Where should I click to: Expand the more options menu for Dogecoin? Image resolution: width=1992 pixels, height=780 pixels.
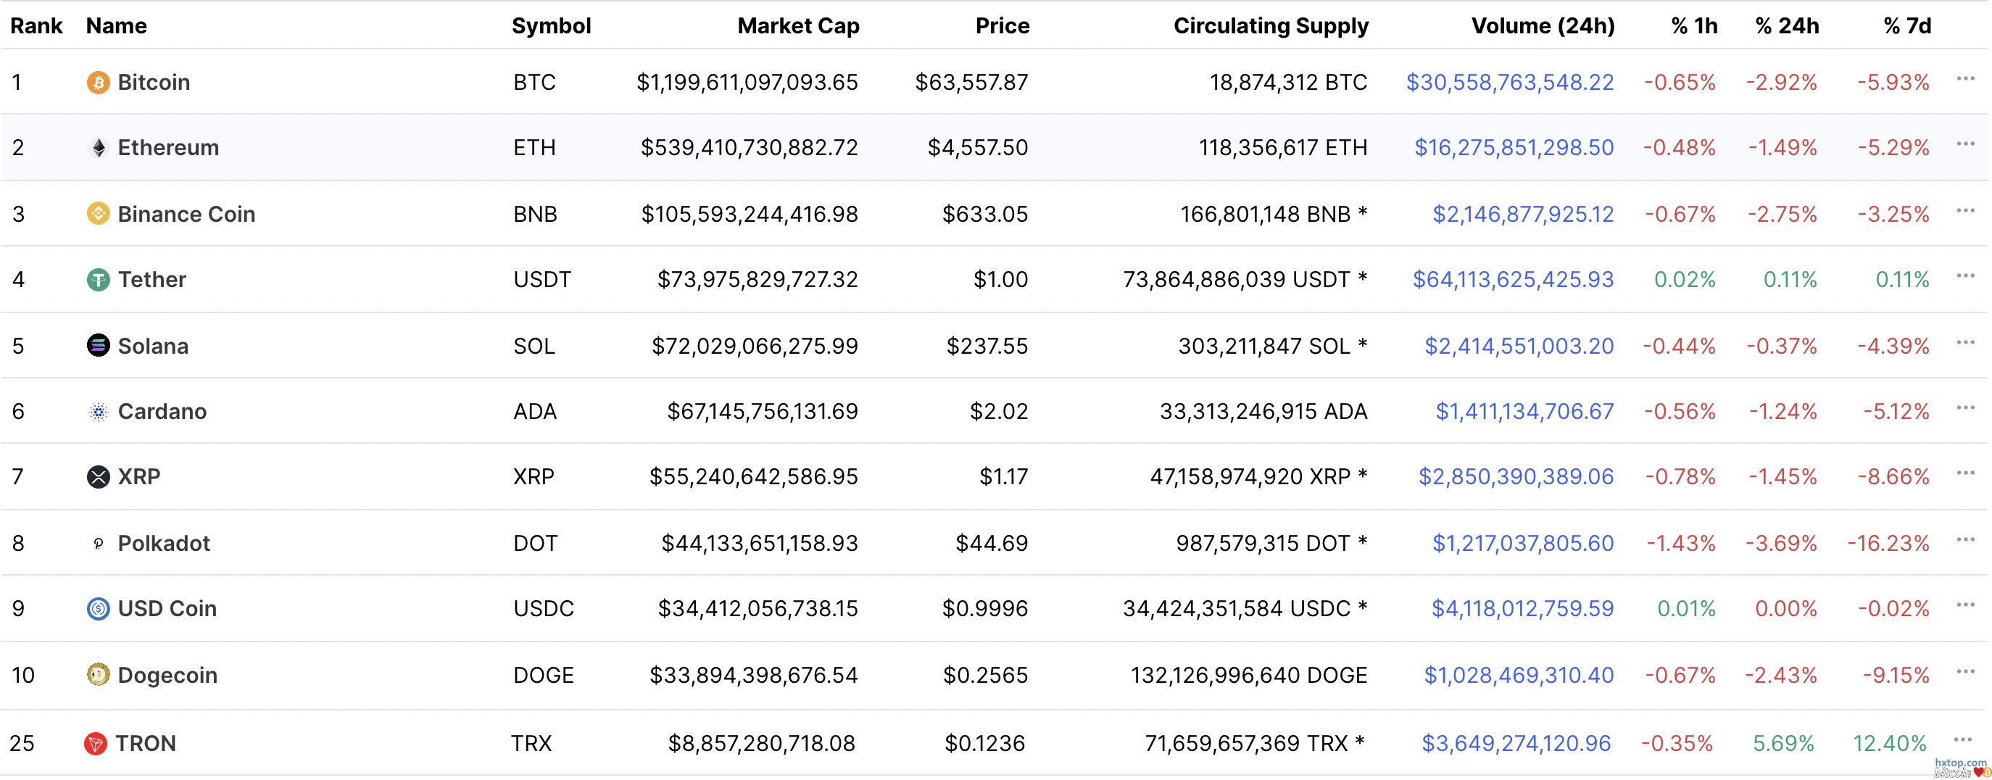point(1965,672)
